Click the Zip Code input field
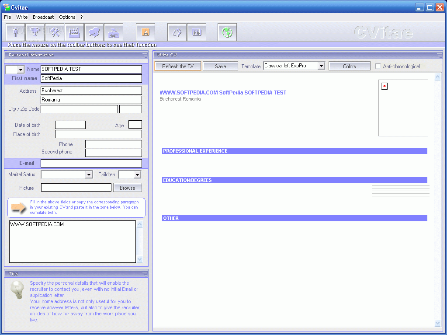The width and height of the screenshot is (447, 335). coord(131,109)
